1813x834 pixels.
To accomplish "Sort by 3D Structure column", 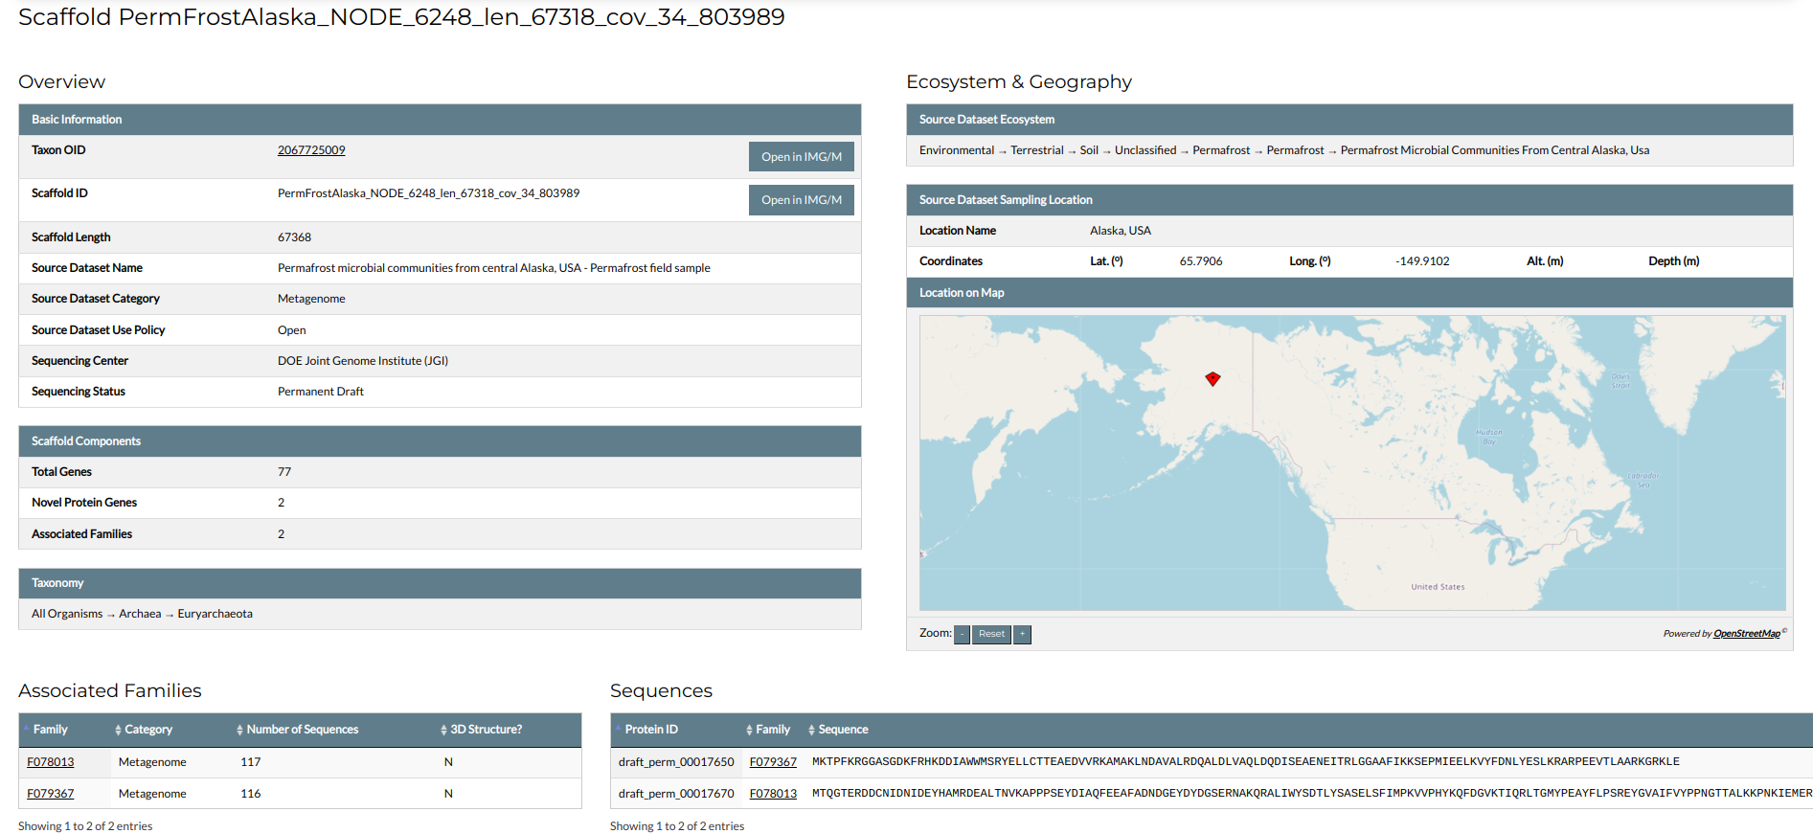I will (x=486, y=730).
